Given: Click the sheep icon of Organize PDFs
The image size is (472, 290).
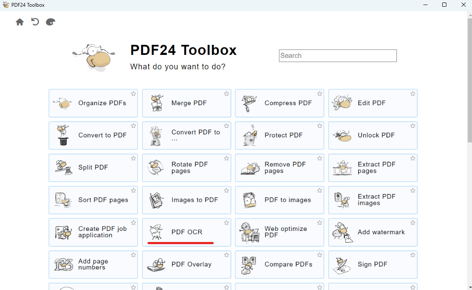Looking at the screenshot, I should tap(63, 103).
